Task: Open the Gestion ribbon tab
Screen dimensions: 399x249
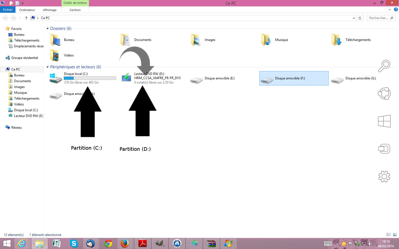Action: tap(75, 10)
